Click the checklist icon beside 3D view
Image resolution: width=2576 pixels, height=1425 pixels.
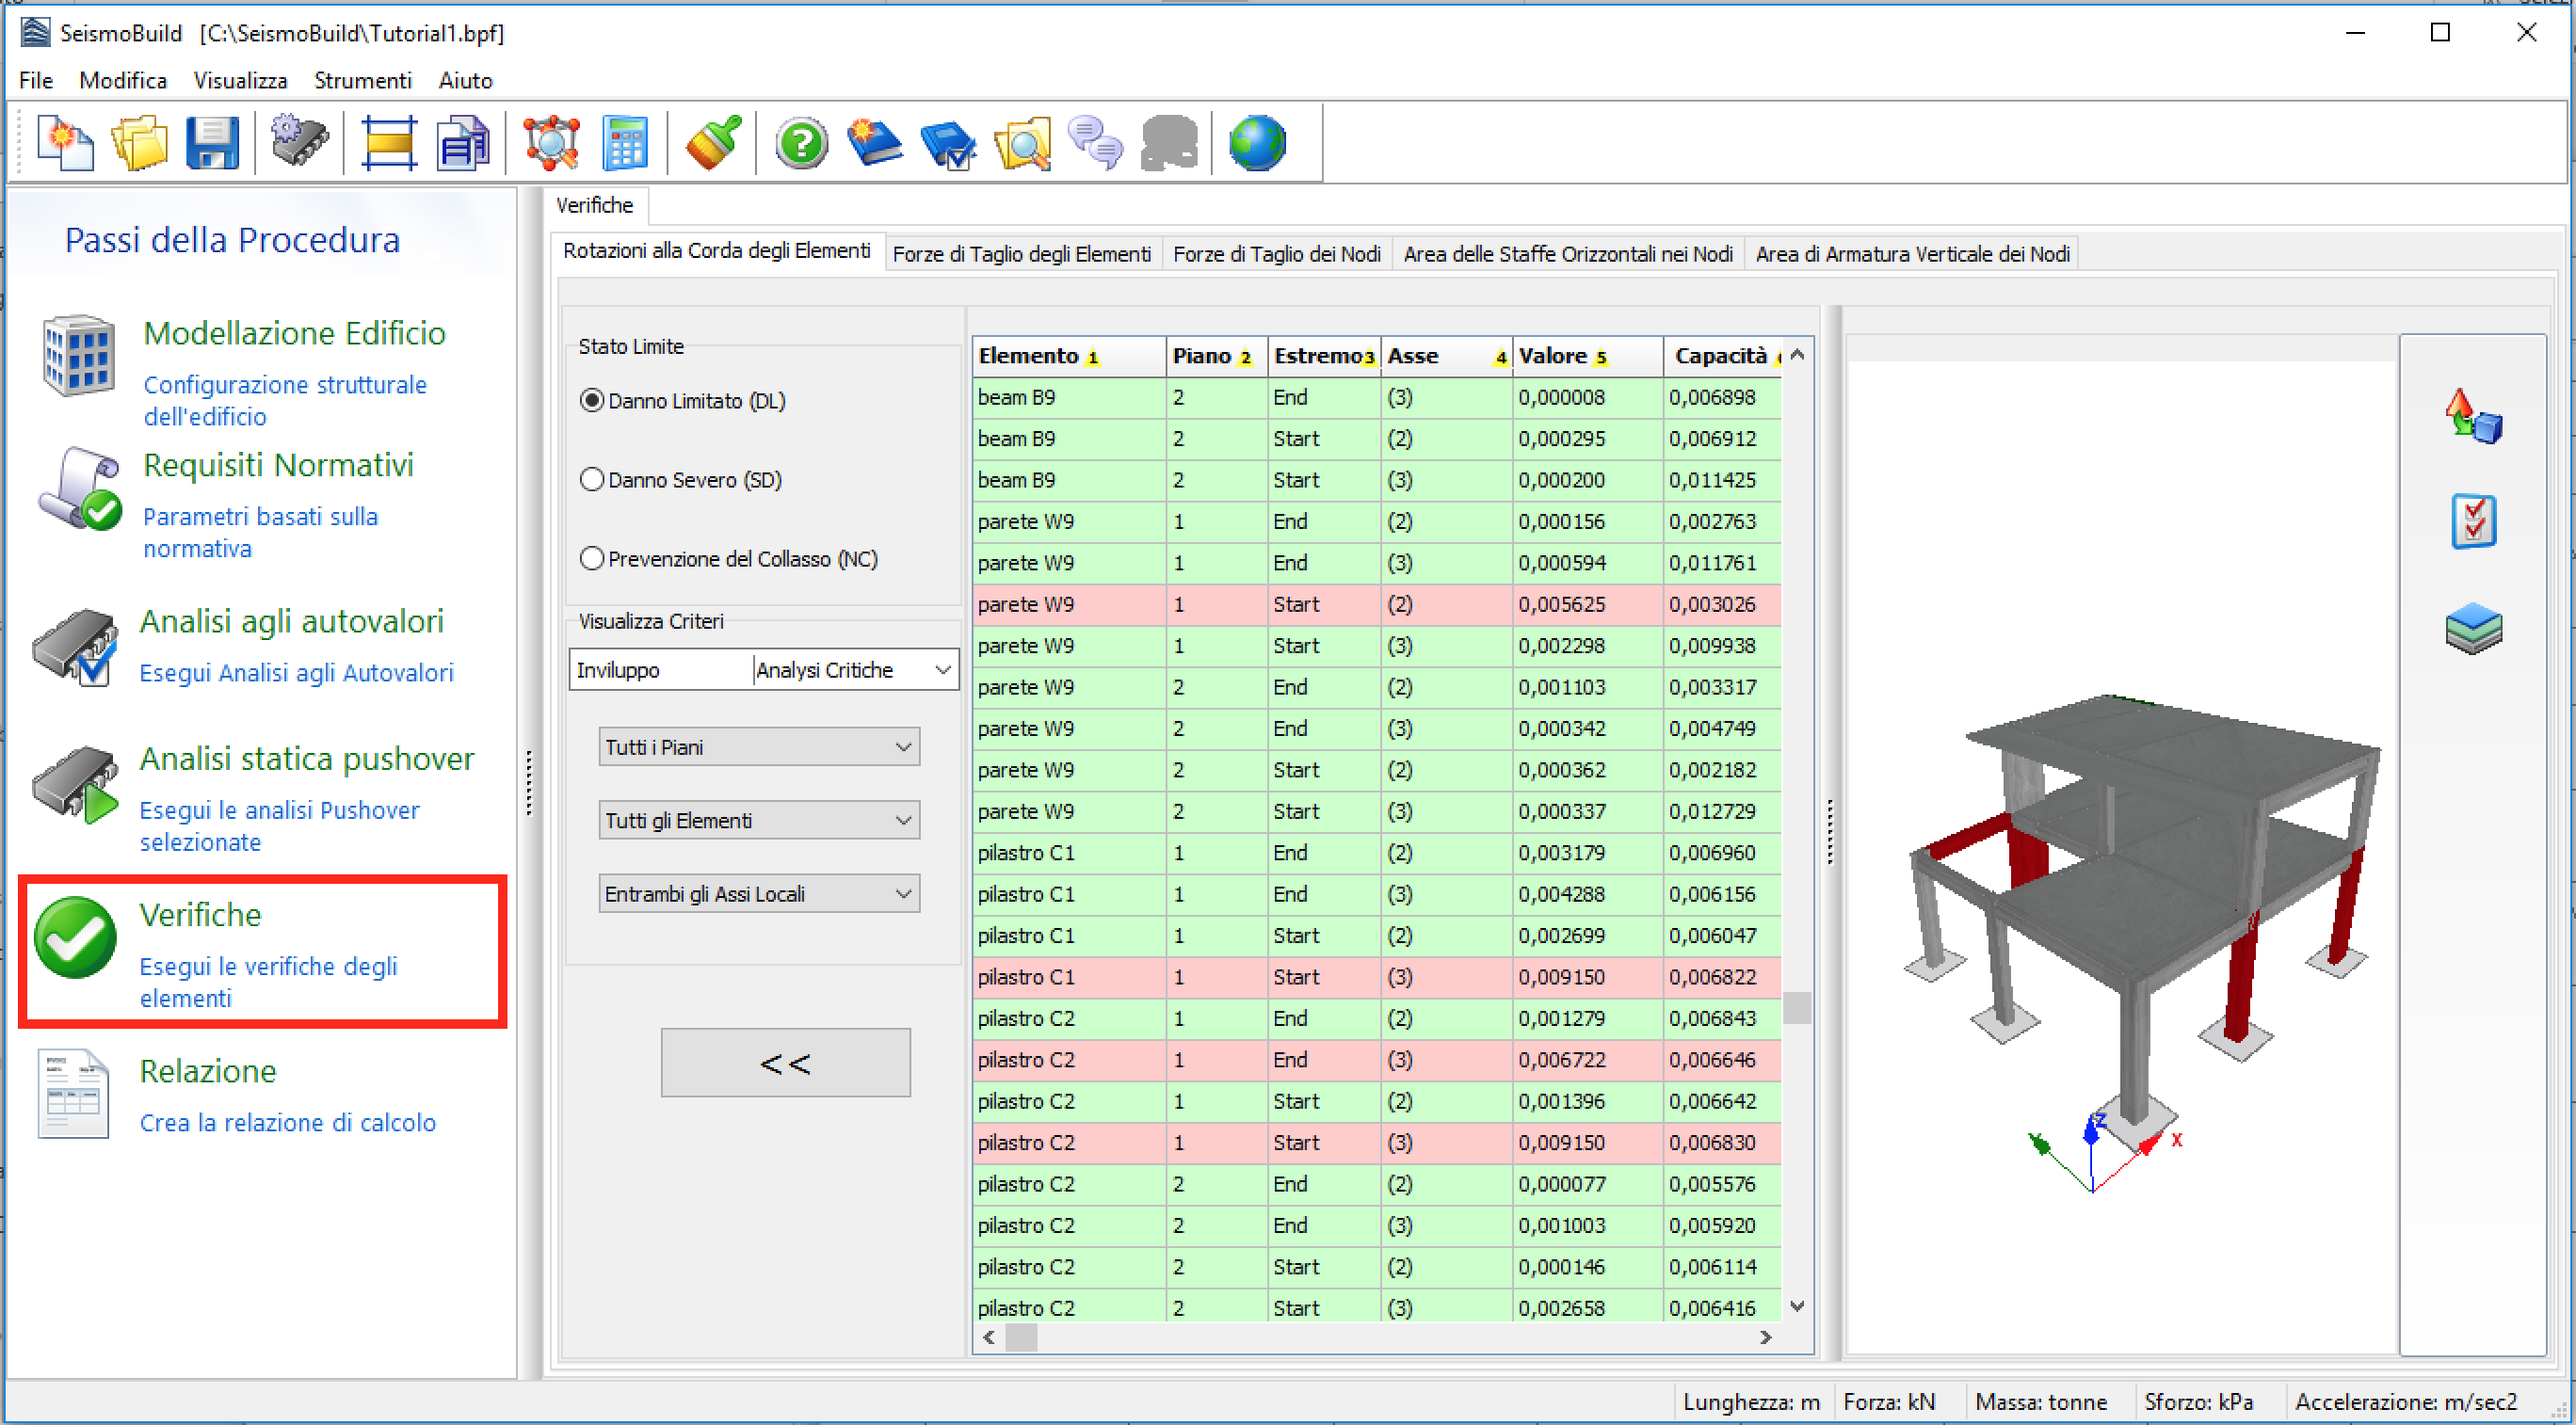2473,521
